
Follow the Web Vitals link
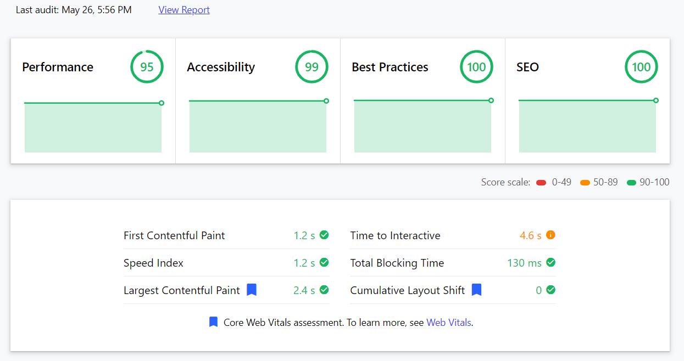click(449, 323)
